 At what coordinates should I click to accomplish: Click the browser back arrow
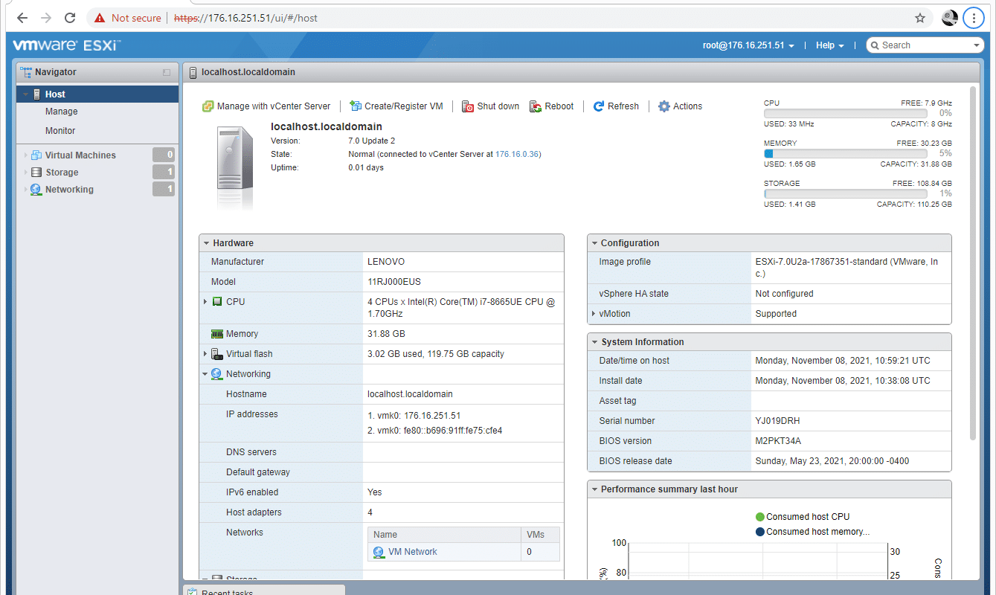coord(22,18)
